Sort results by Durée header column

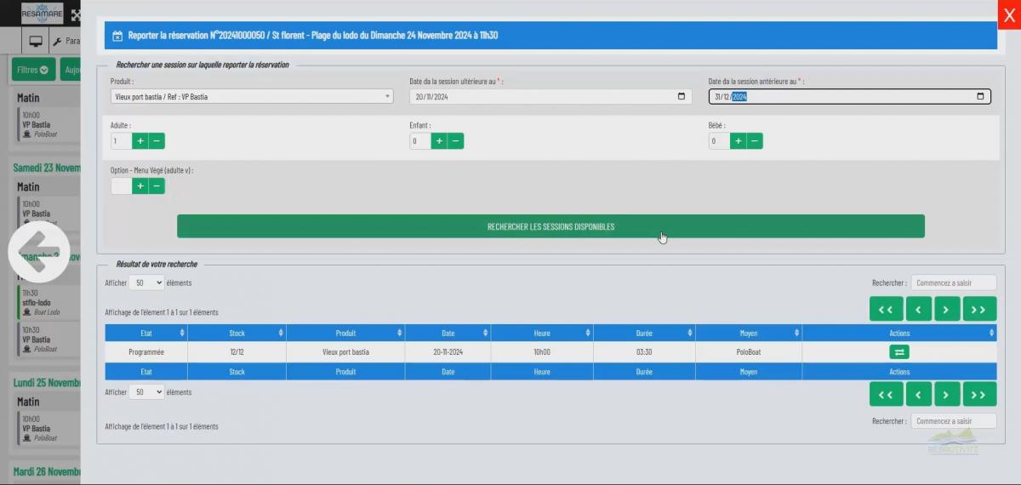(x=644, y=333)
